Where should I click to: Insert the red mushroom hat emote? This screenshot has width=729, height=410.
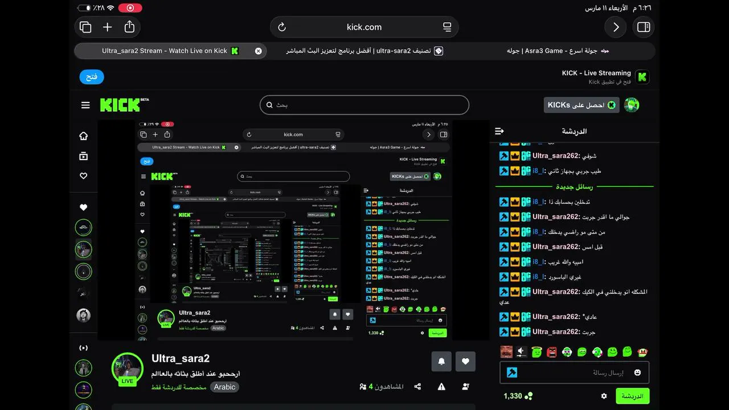(643, 352)
